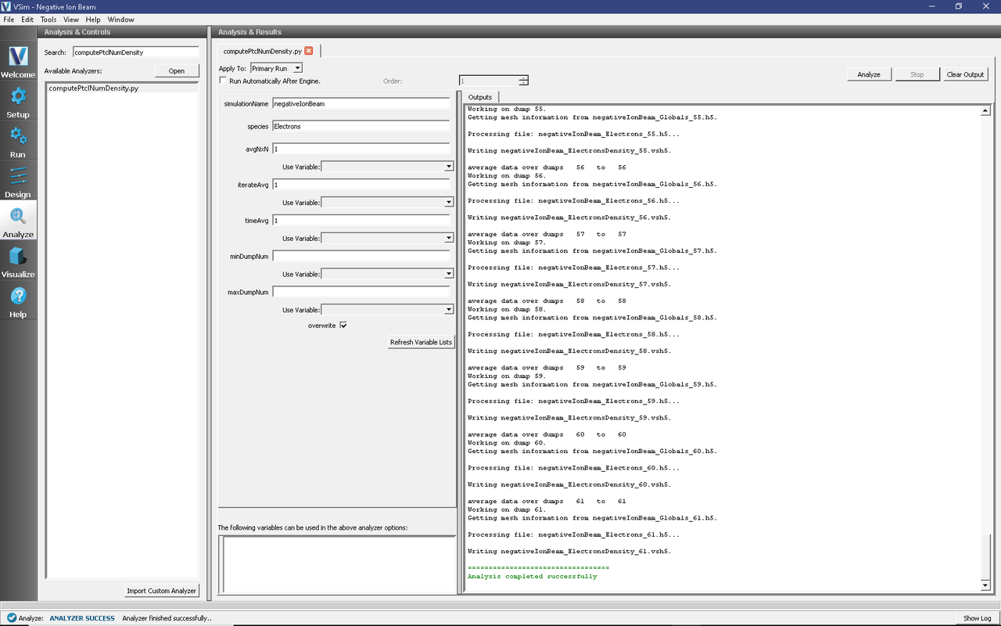Expand the Apply To Primary Run dropdown

(276, 69)
